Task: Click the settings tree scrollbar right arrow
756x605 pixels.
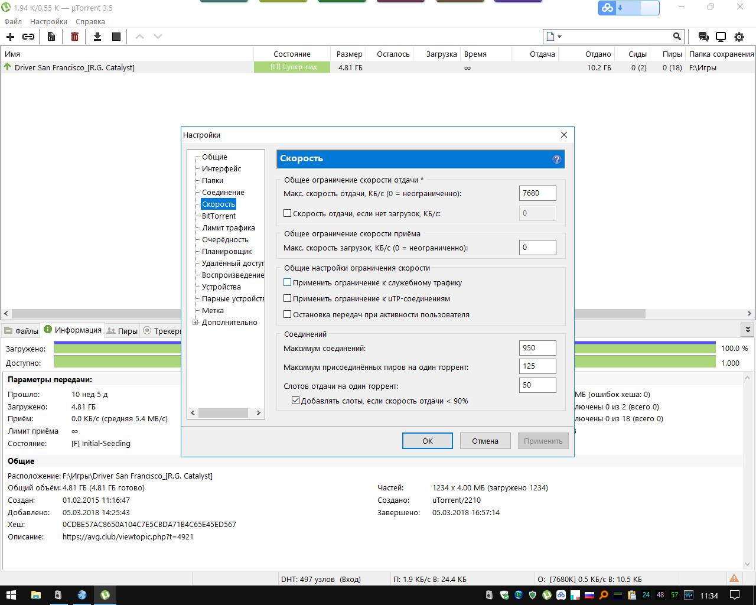Action: pyautogui.click(x=258, y=412)
